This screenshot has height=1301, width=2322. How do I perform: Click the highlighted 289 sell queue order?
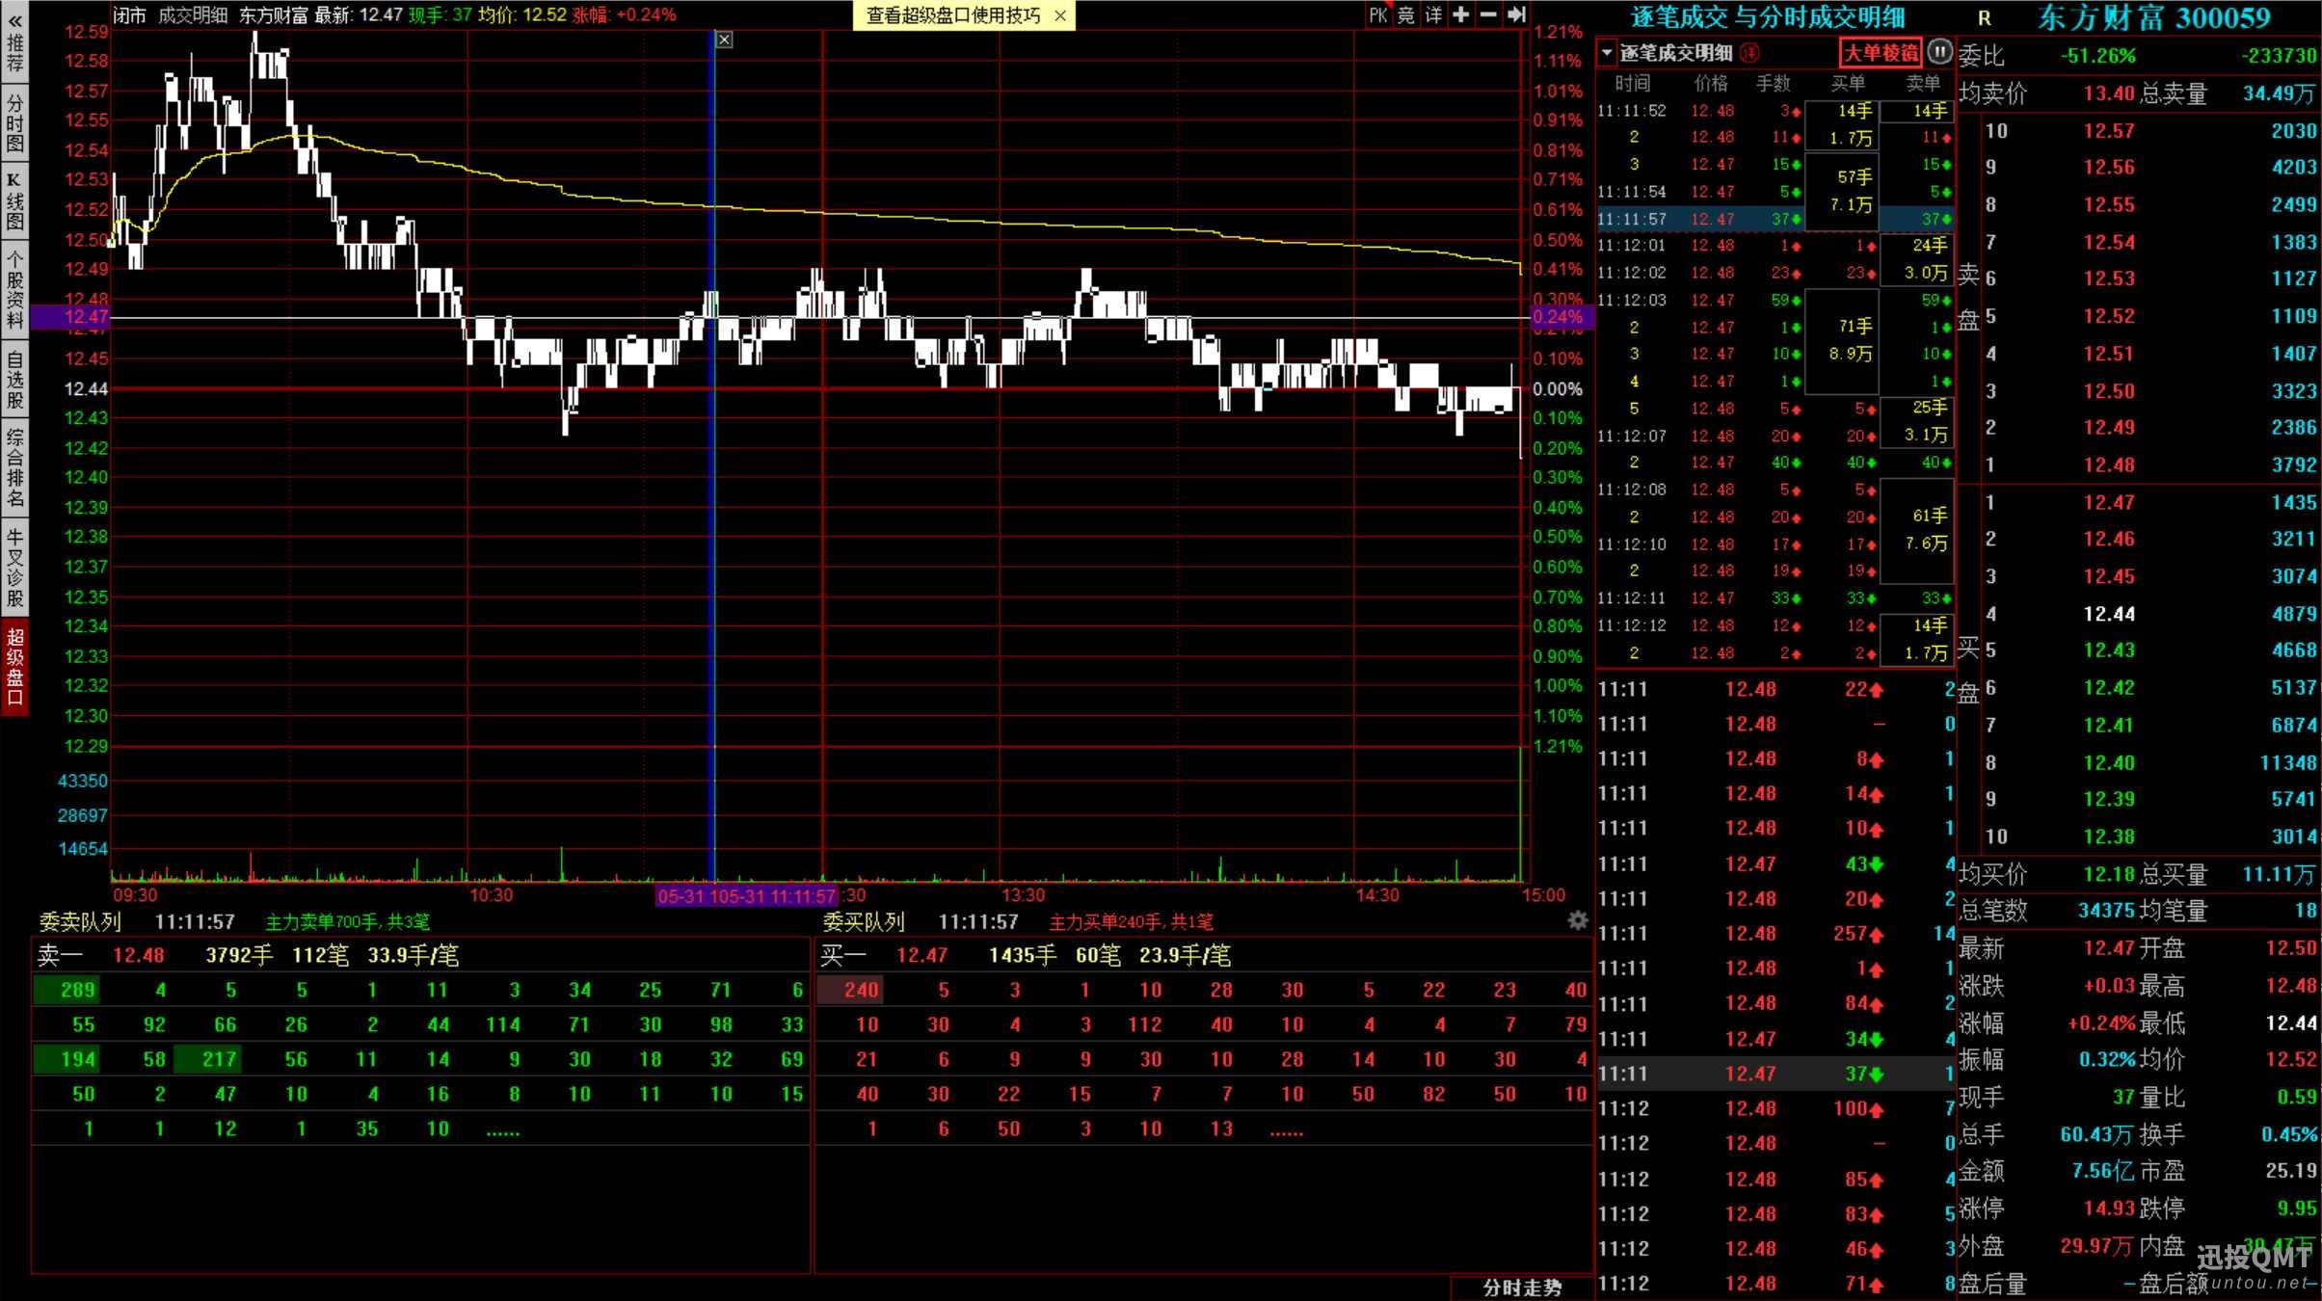coord(66,990)
